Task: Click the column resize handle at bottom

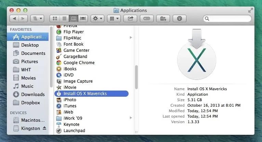Action: [136, 132]
